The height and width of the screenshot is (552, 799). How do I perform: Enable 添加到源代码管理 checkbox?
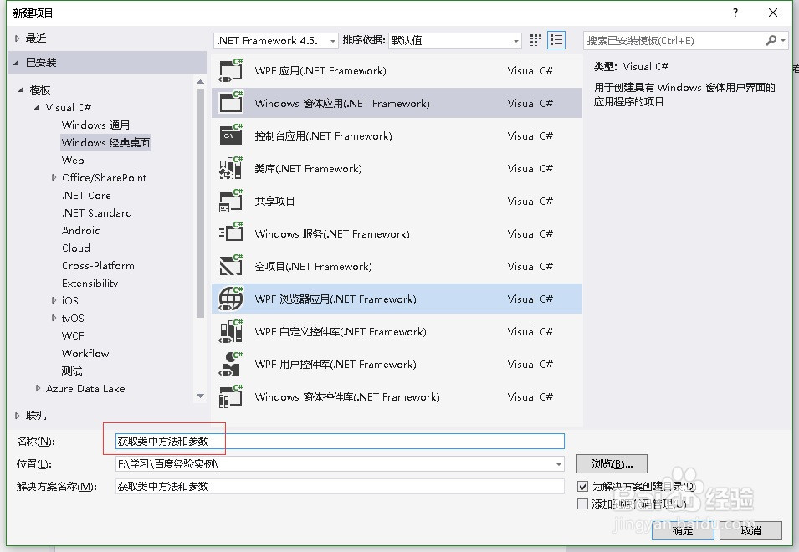coord(581,503)
